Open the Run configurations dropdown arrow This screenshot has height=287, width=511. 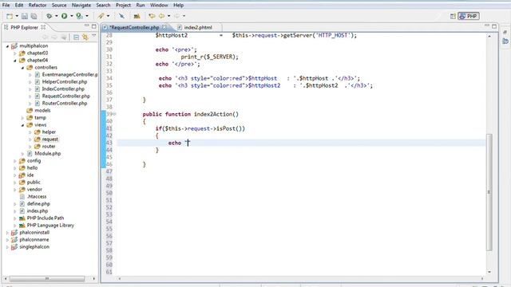pyautogui.click(x=71, y=16)
